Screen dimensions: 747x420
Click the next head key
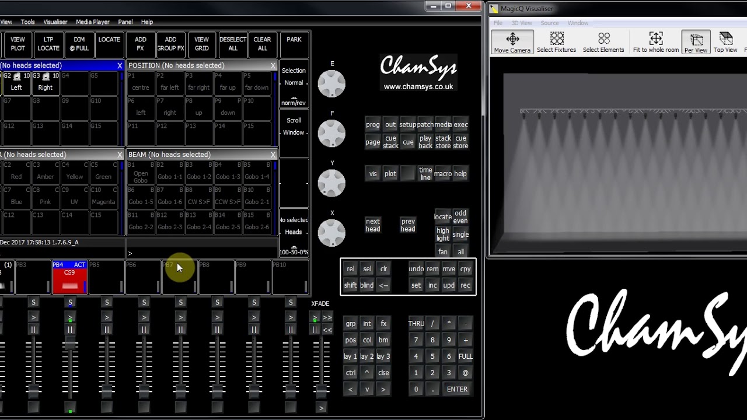[x=373, y=225]
